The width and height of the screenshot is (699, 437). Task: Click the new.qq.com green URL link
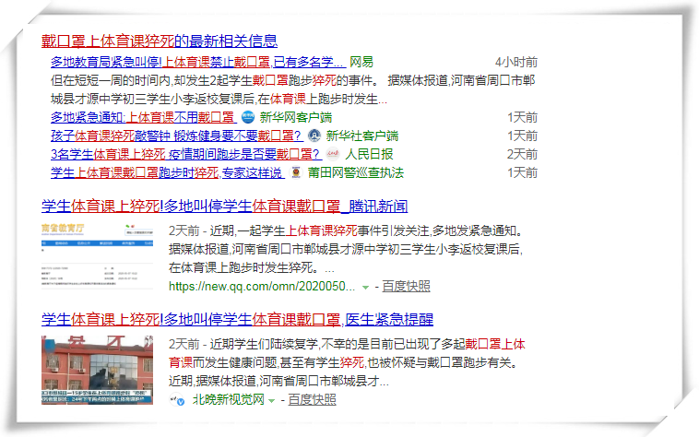pos(260,287)
